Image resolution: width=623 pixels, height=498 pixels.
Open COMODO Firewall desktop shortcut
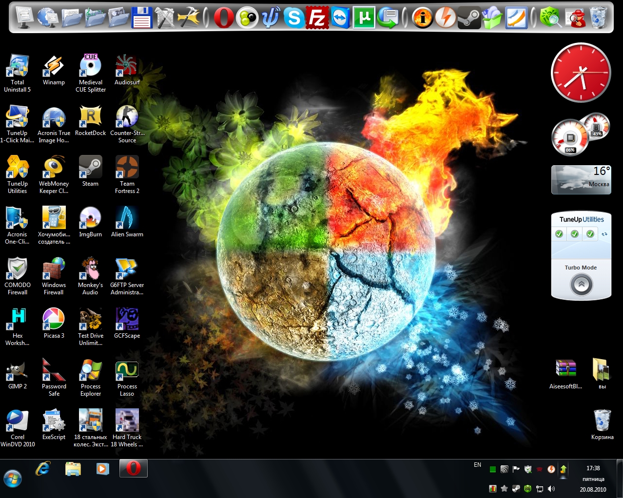[x=18, y=276]
